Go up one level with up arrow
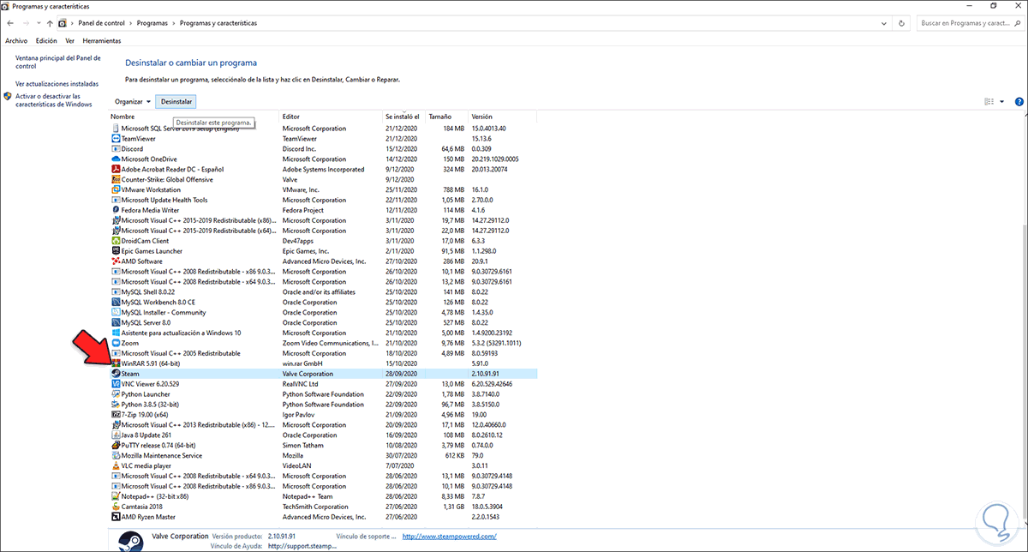This screenshot has width=1028, height=552. pyautogui.click(x=51, y=23)
